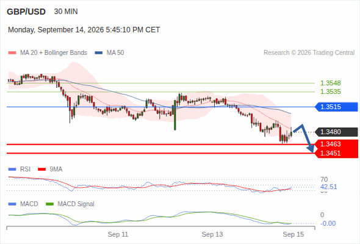This screenshot has width=360, height=244.
Task: Click the Sep 13 date axis label
Action: click(212, 234)
